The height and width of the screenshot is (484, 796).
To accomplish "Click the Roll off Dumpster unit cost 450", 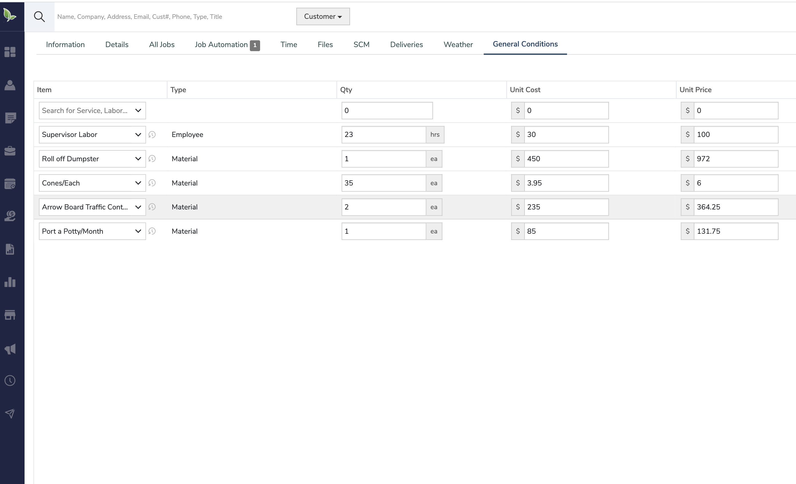I will tap(566, 159).
